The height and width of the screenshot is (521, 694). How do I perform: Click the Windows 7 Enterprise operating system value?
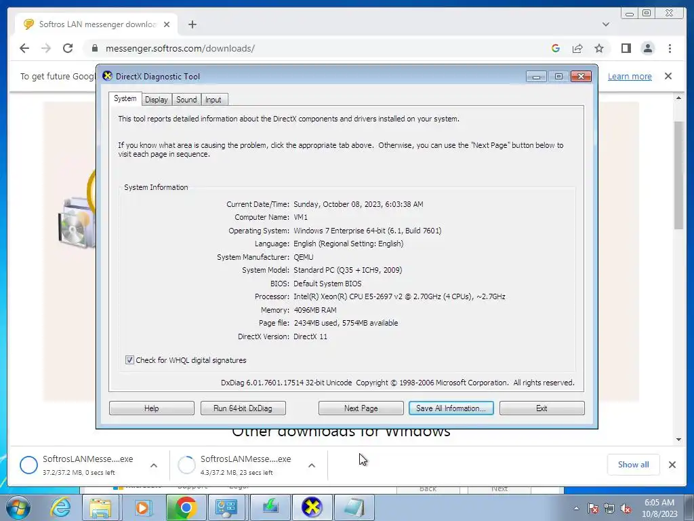(x=367, y=231)
